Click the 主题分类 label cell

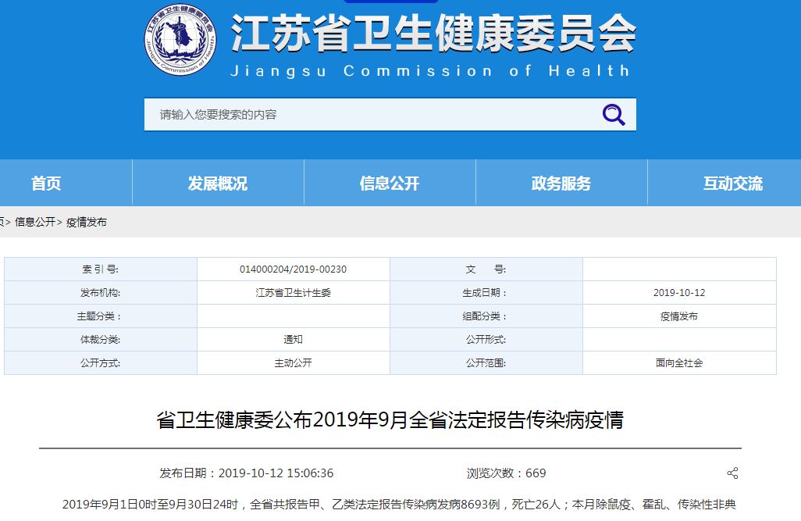coord(101,316)
